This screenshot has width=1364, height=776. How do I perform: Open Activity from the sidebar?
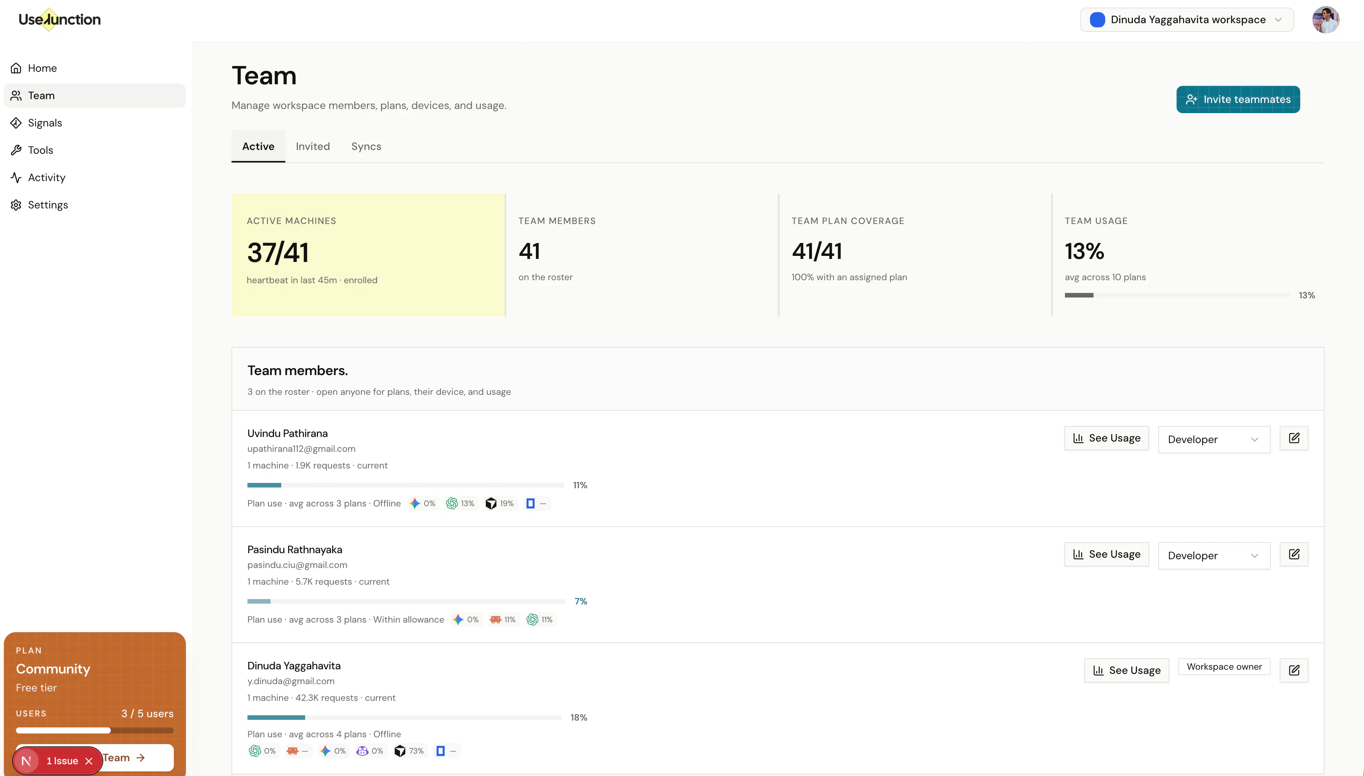point(95,177)
